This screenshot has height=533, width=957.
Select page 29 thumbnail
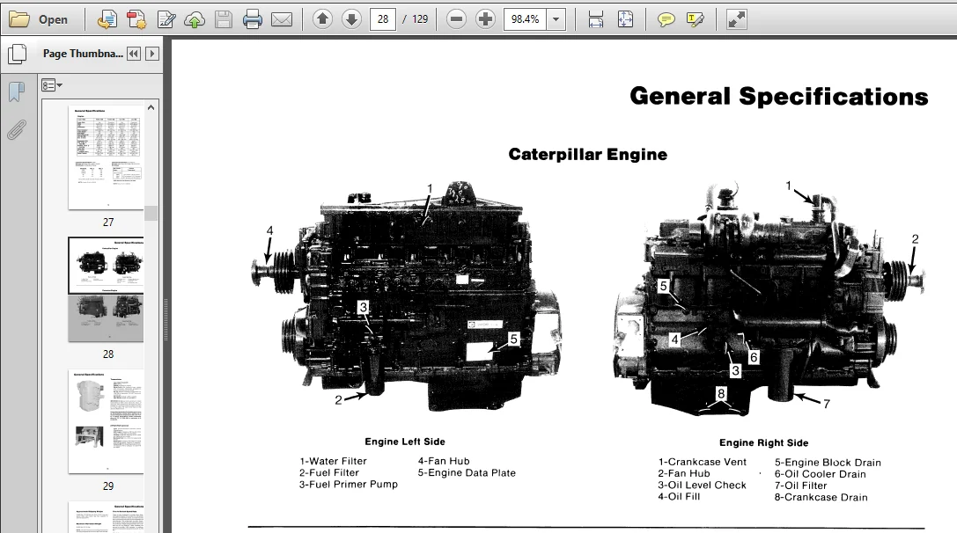(107, 420)
